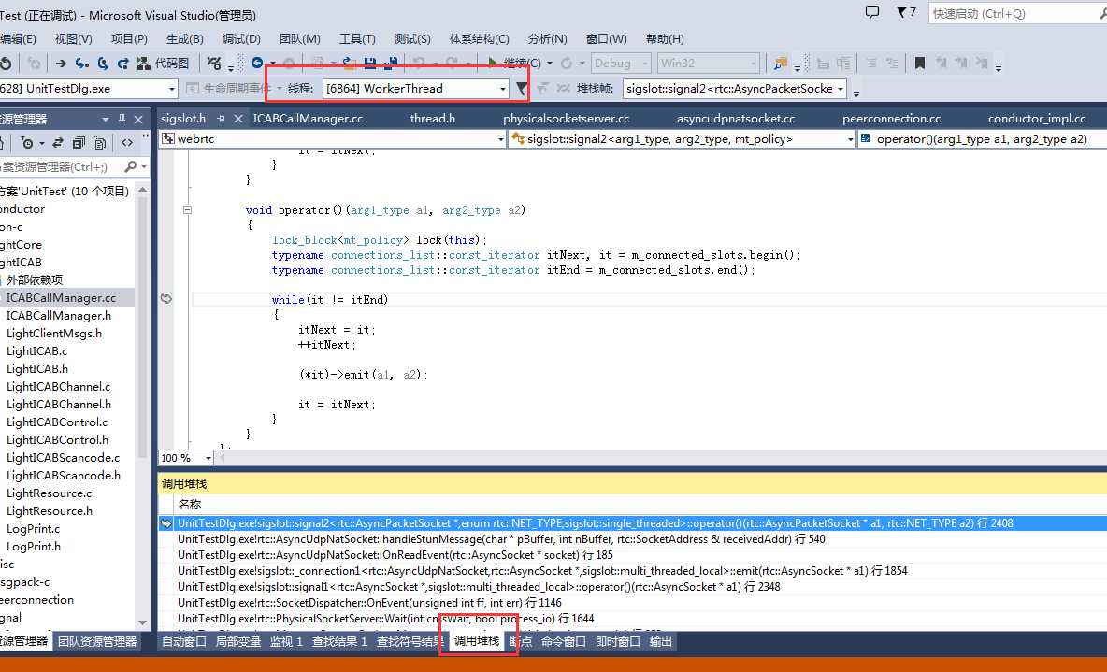Click the Step Into debug icon

[x=82, y=64]
